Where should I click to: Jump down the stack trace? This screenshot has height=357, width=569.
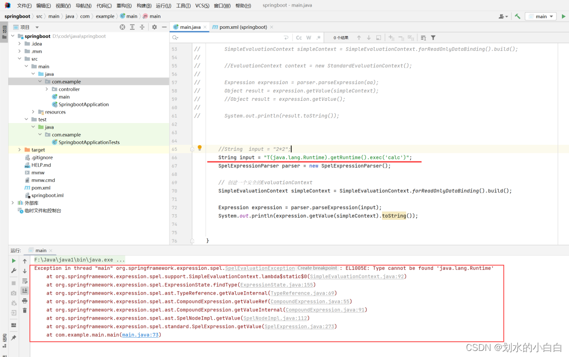tap(25, 271)
